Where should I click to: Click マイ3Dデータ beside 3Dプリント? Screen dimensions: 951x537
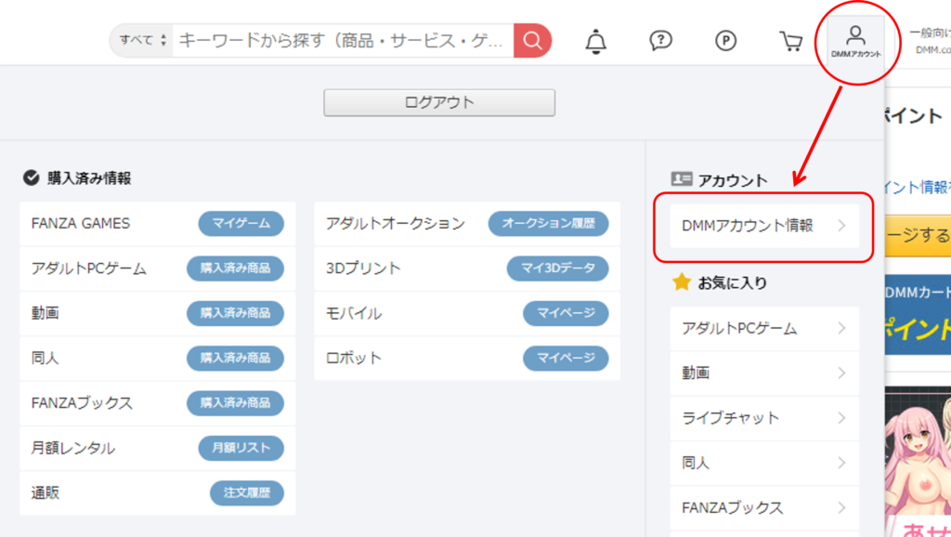[x=557, y=268]
